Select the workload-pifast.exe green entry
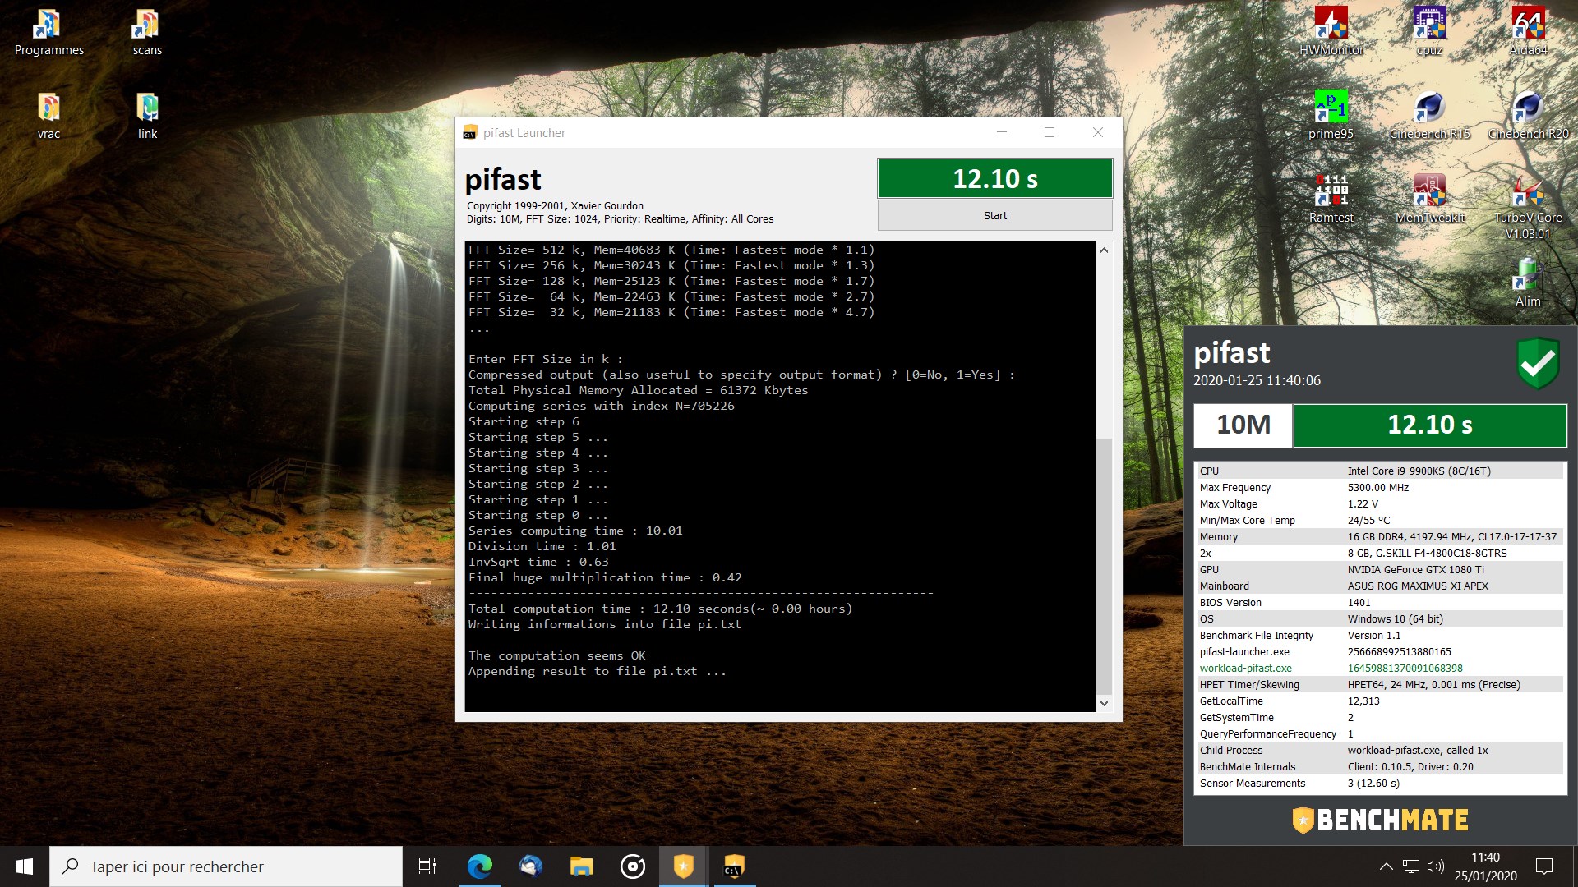 coord(1245,668)
